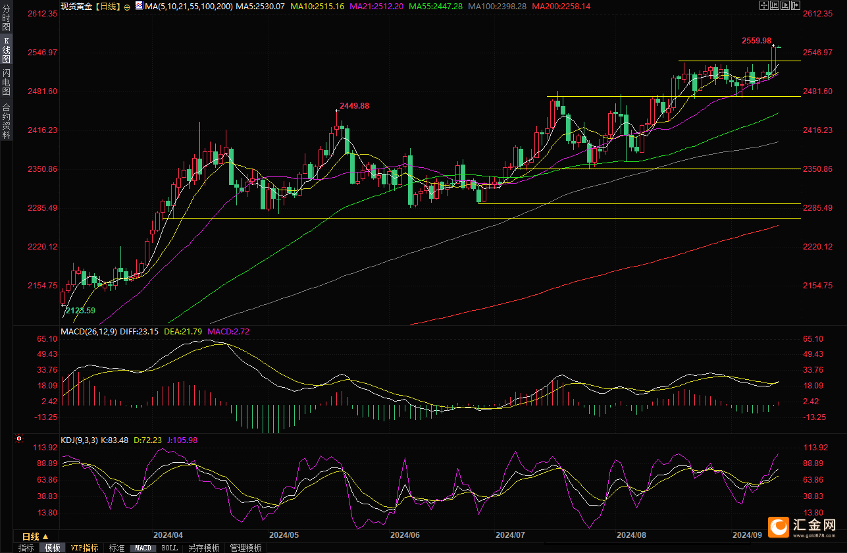The width and height of the screenshot is (847, 553).
Task: Click the crosshair cursor icon at top right
Action: (764, 5)
